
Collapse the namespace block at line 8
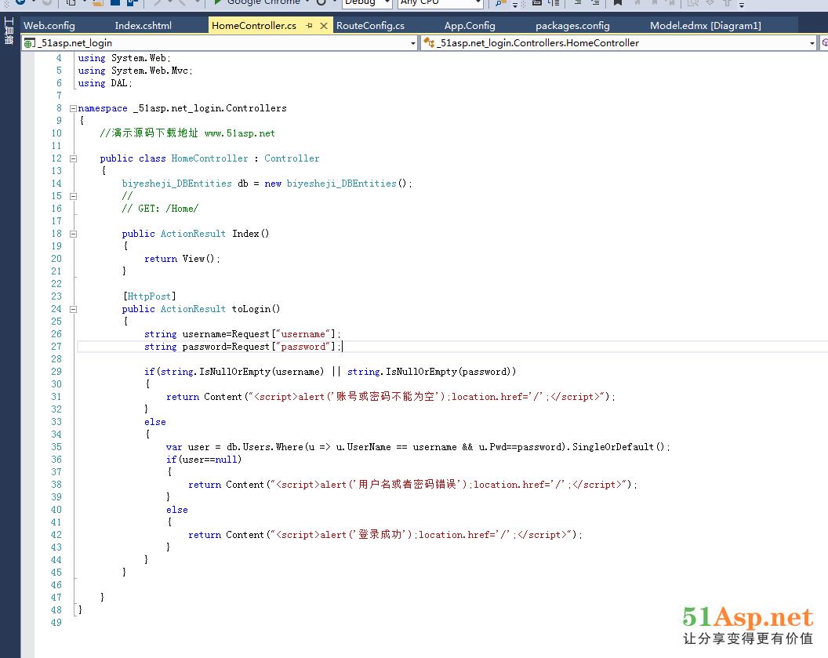pos(73,108)
